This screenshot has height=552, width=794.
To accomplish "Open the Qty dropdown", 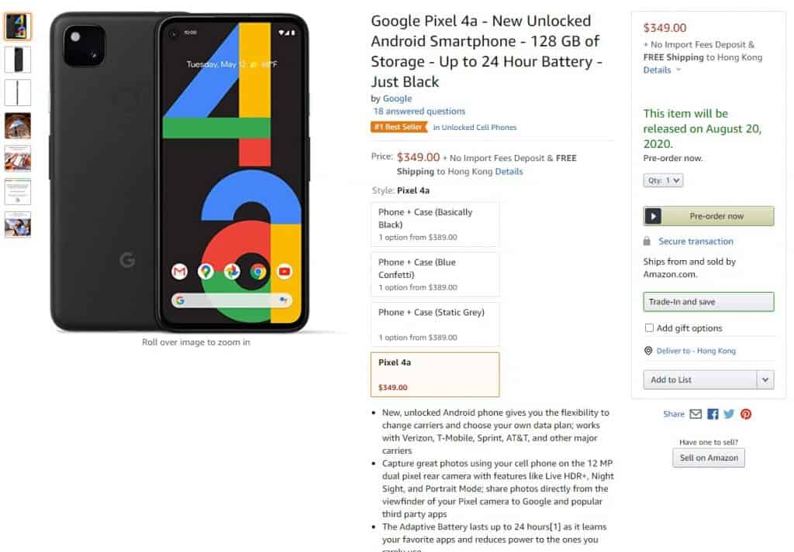I will pyautogui.click(x=663, y=180).
